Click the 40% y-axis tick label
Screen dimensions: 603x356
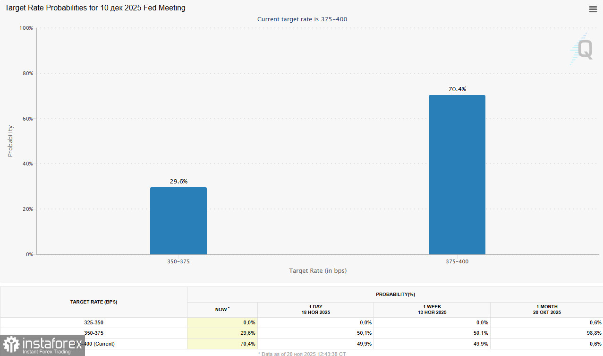tap(27, 164)
